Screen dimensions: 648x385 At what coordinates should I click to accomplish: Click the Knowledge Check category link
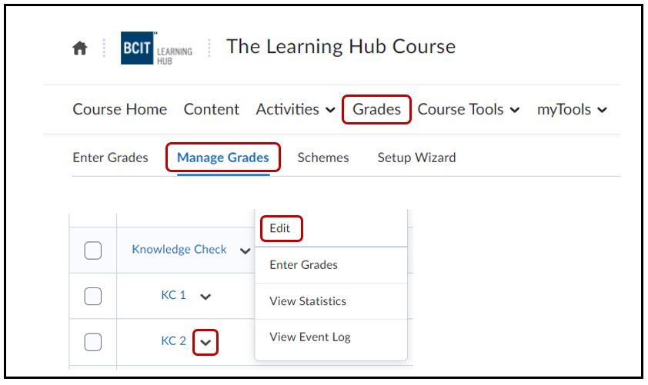click(179, 249)
